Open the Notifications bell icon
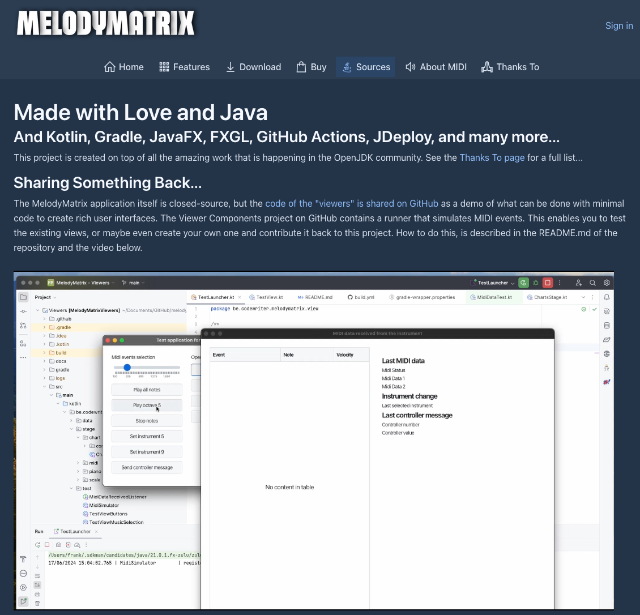 tap(607, 297)
